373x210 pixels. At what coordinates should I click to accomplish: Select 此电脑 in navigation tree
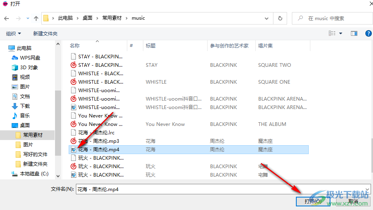(x=20, y=48)
